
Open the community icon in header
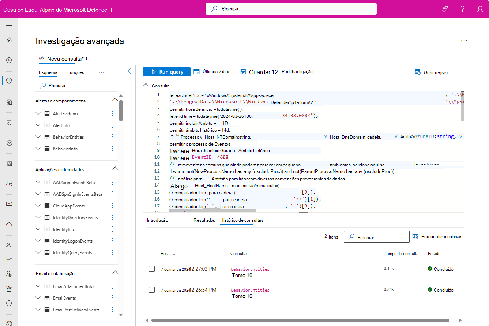[445, 9]
